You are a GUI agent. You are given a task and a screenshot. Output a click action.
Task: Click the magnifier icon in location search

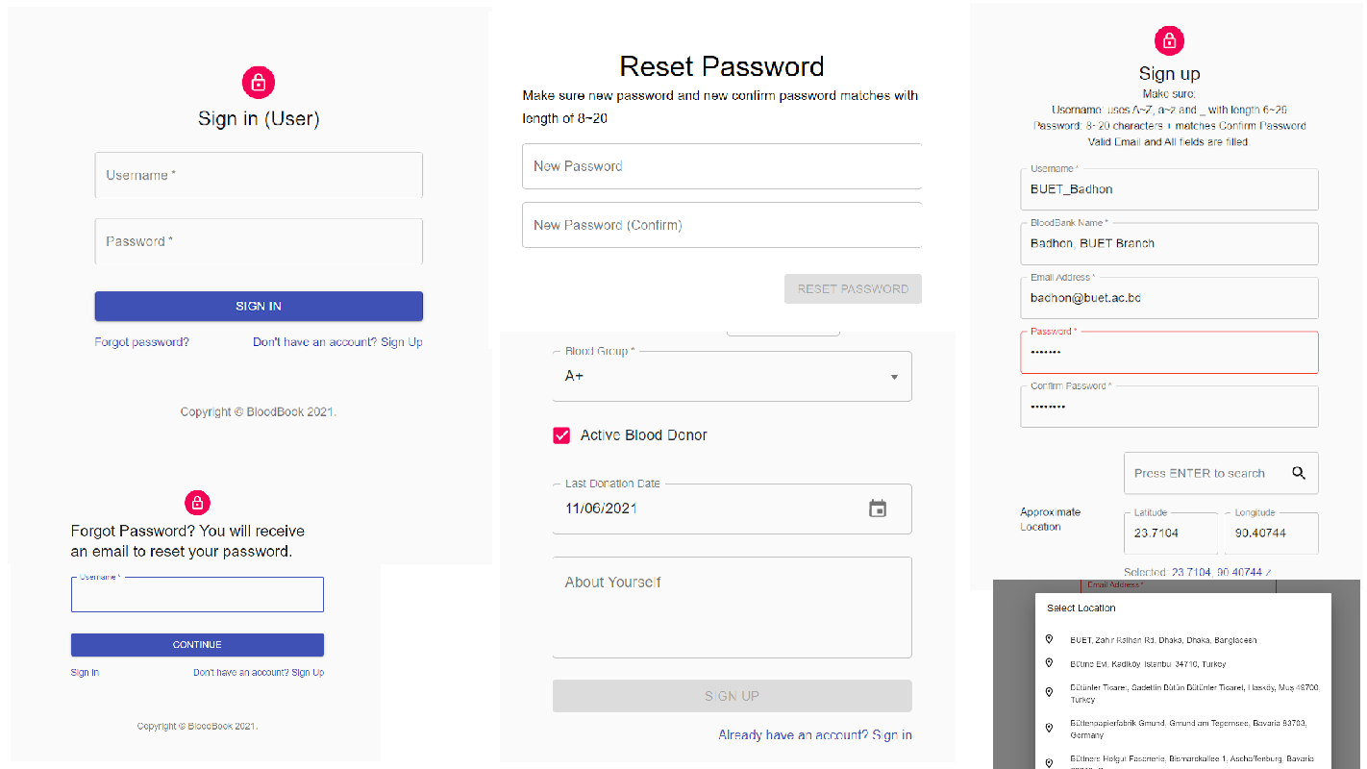1299,473
